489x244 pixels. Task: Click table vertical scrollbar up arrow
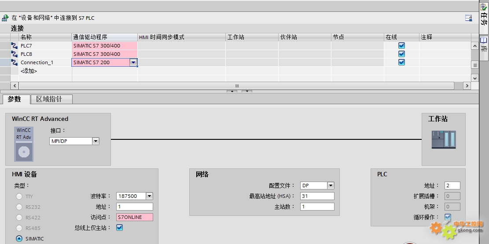pos(474,46)
